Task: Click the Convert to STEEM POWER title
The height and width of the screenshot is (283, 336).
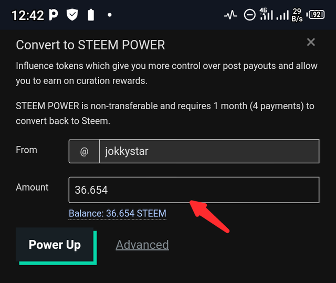Action: tap(91, 45)
